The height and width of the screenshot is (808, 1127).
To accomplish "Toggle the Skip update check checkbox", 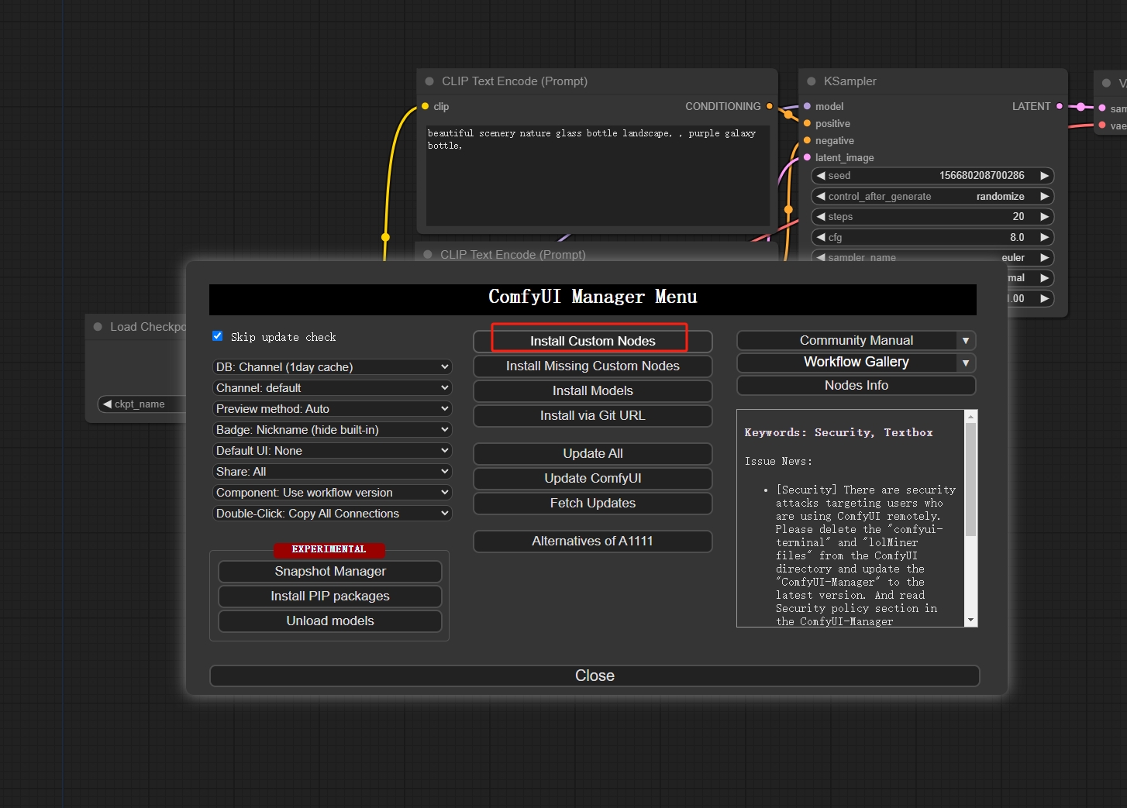I will (218, 336).
